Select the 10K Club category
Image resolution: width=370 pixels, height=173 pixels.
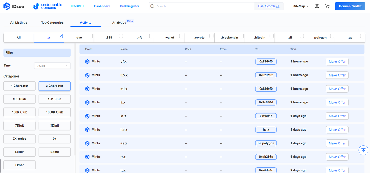point(55,99)
